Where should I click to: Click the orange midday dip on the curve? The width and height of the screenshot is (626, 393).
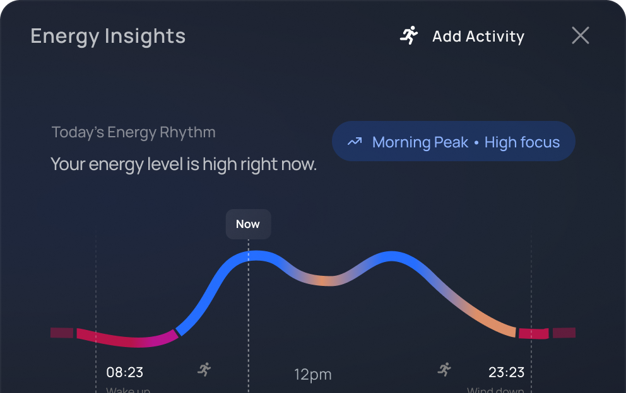tap(323, 281)
